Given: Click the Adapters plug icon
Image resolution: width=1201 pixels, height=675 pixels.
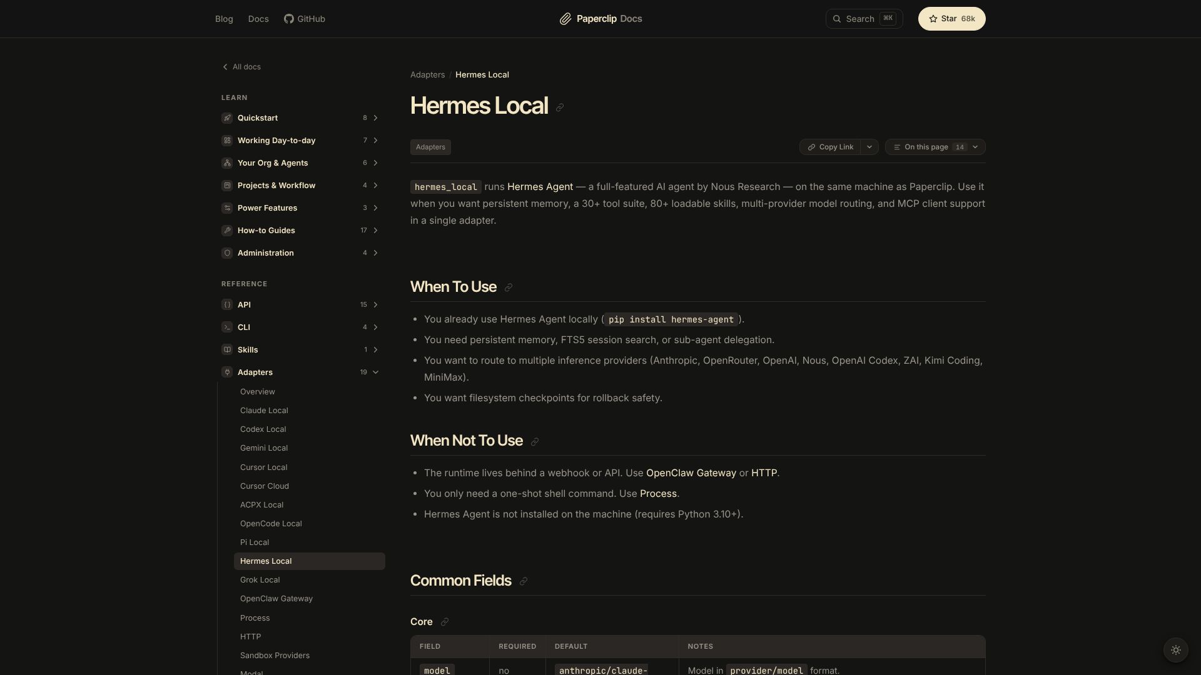Looking at the screenshot, I should 227,372.
